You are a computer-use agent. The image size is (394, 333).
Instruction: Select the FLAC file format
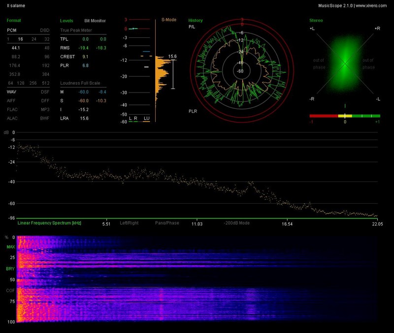pos(12,109)
